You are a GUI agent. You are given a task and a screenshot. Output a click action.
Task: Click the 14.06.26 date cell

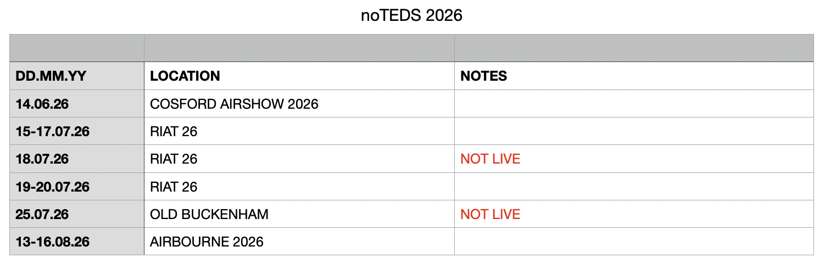pos(42,104)
